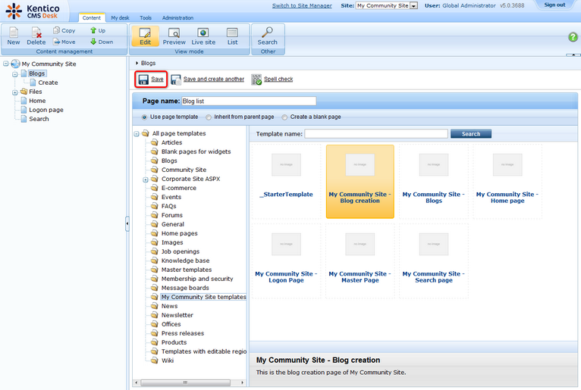The width and height of the screenshot is (581, 390).
Task: Click the My Community Site globe icon
Action: point(15,64)
